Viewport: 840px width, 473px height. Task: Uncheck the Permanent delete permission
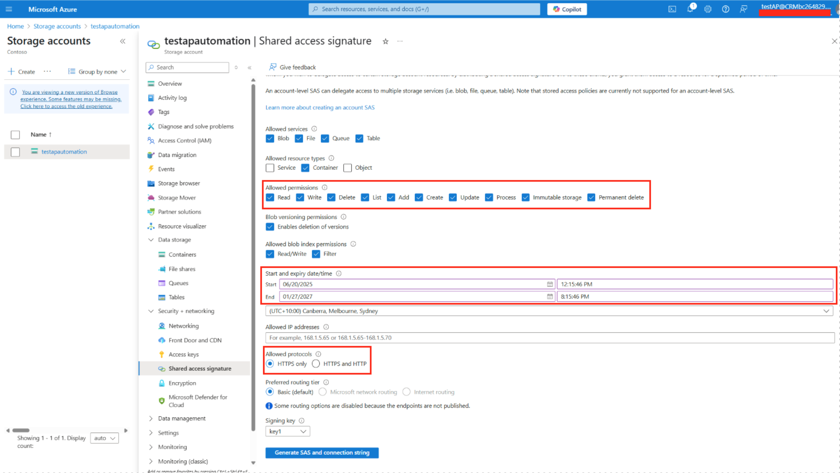click(x=591, y=198)
